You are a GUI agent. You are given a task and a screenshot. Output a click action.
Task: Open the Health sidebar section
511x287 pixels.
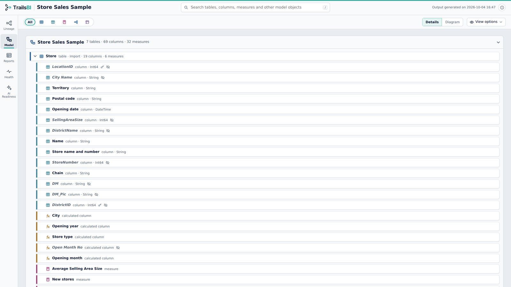point(9,74)
